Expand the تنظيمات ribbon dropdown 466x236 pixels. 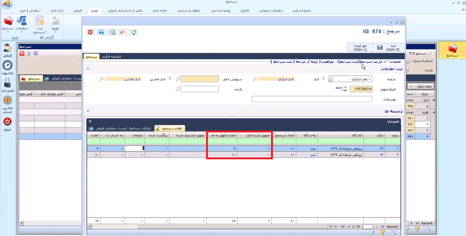(x=21, y=32)
